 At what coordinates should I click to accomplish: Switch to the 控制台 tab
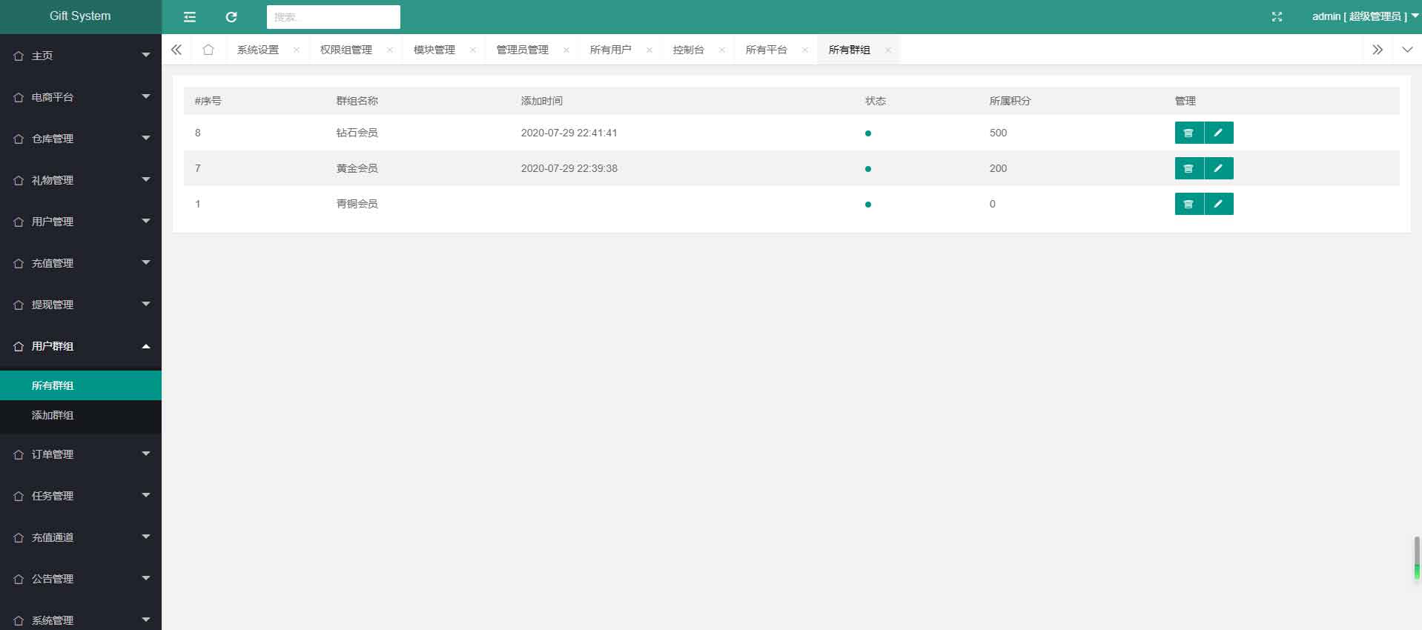click(x=689, y=50)
